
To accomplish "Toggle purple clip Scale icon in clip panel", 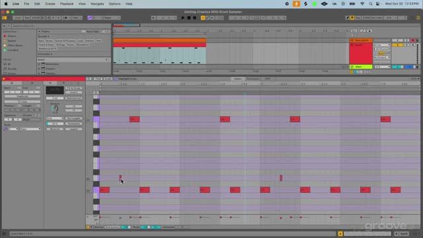I will [6, 130].
